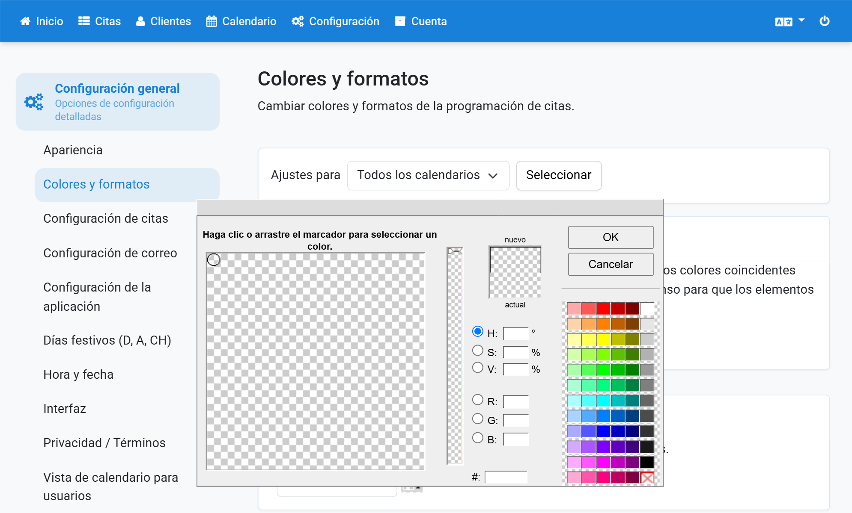Image resolution: width=852 pixels, height=513 pixels.
Task: Open Configuración de citas
Action: [106, 218]
